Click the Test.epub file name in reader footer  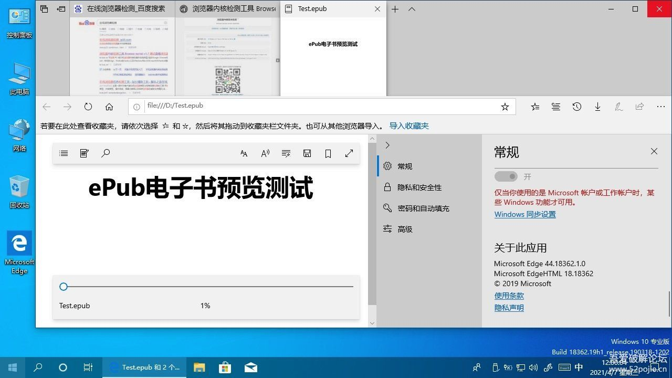tap(75, 306)
